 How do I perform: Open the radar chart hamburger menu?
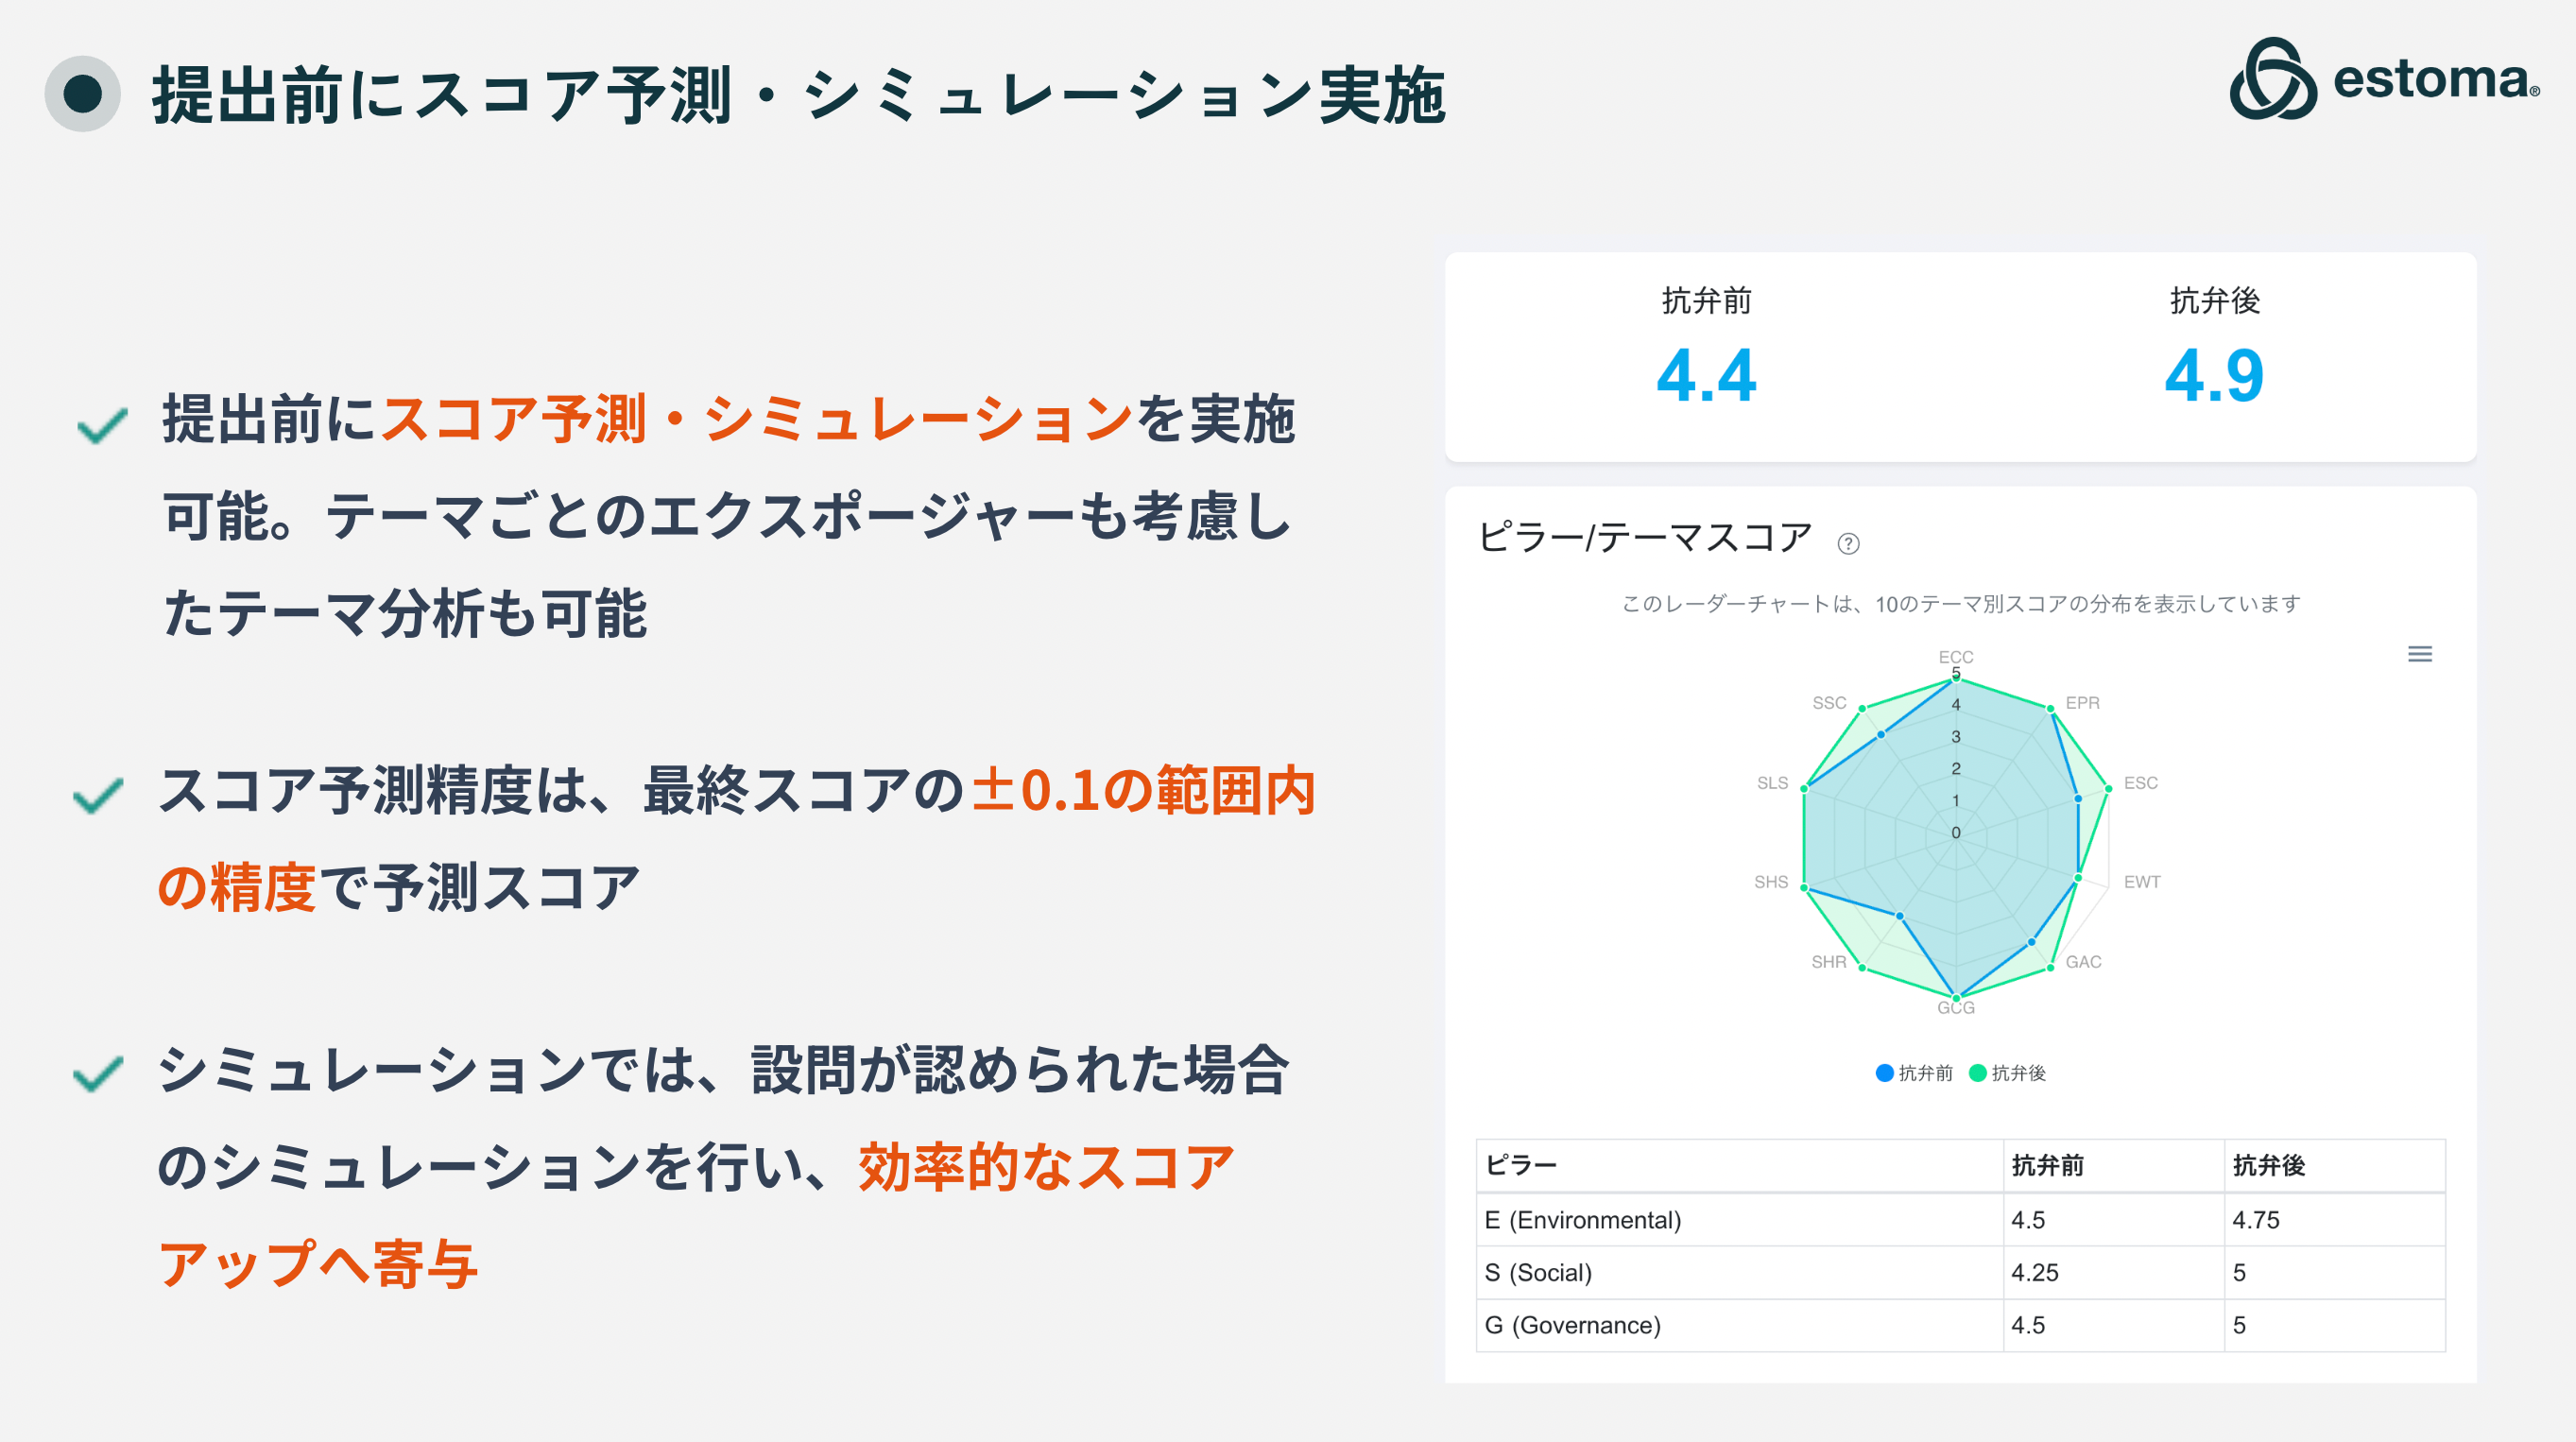(2419, 654)
